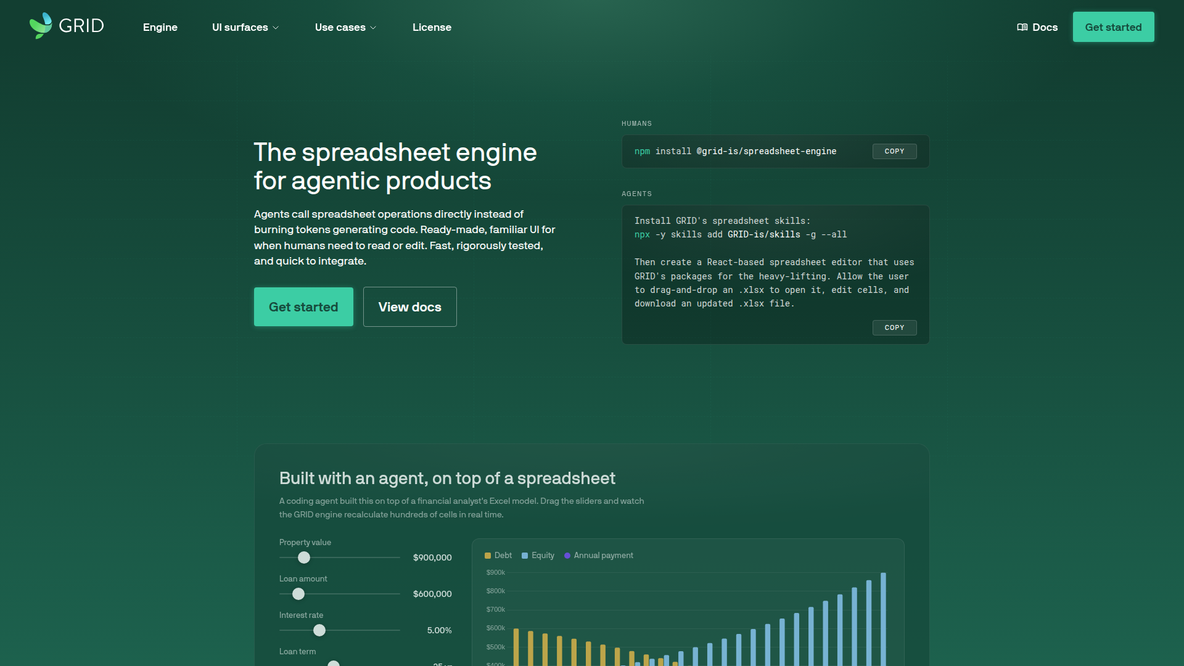The height and width of the screenshot is (666, 1184).
Task: Click the GRID hummingbird logo
Action: point(67,26)
